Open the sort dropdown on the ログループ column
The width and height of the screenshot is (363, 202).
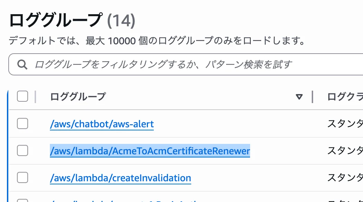click(x=299, y=97)
